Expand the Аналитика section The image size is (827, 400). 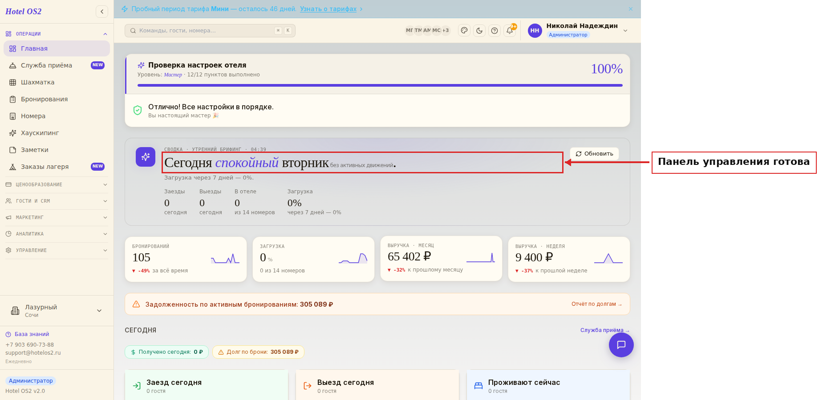pos(57,234)
